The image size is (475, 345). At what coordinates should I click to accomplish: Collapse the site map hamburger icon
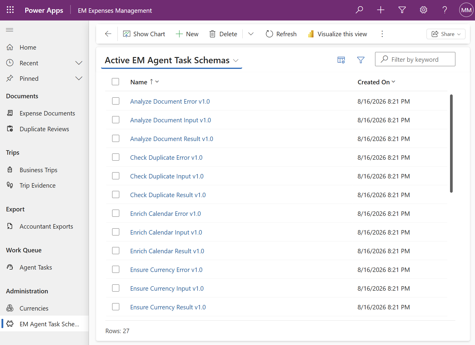[x=10, y=30]
